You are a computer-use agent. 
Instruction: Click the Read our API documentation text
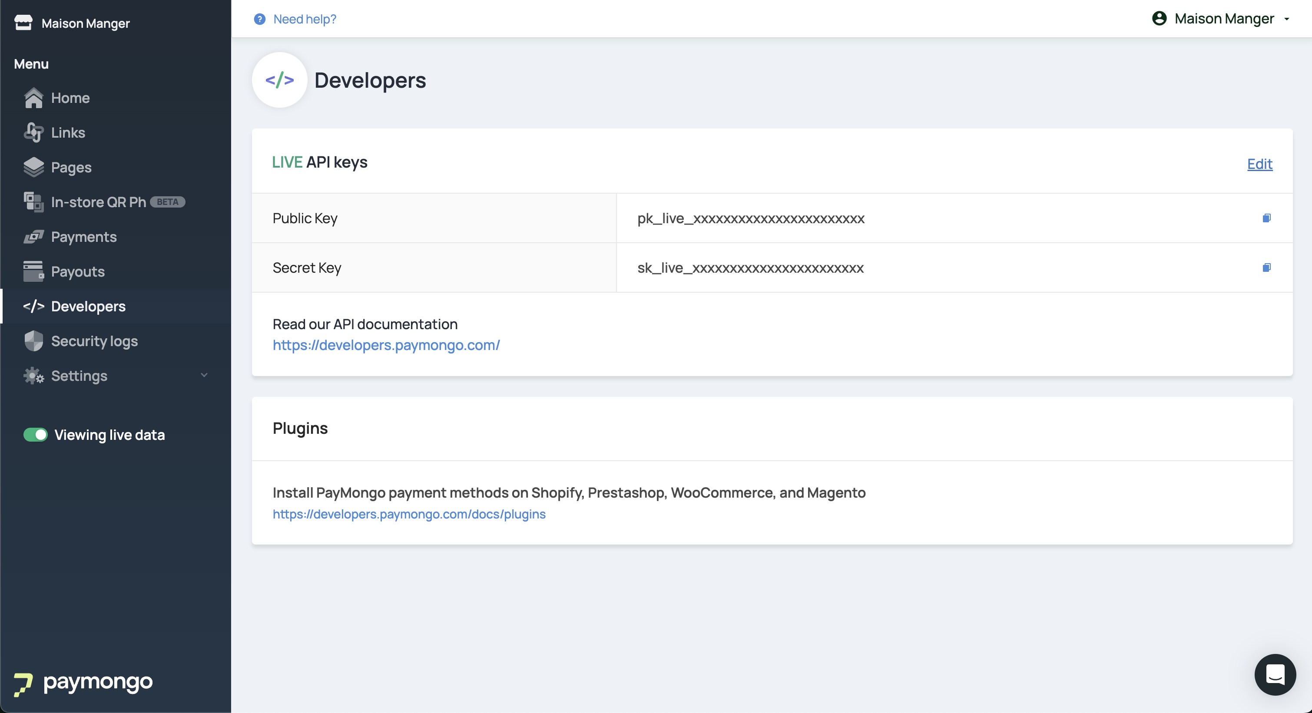tap(364, 323)
